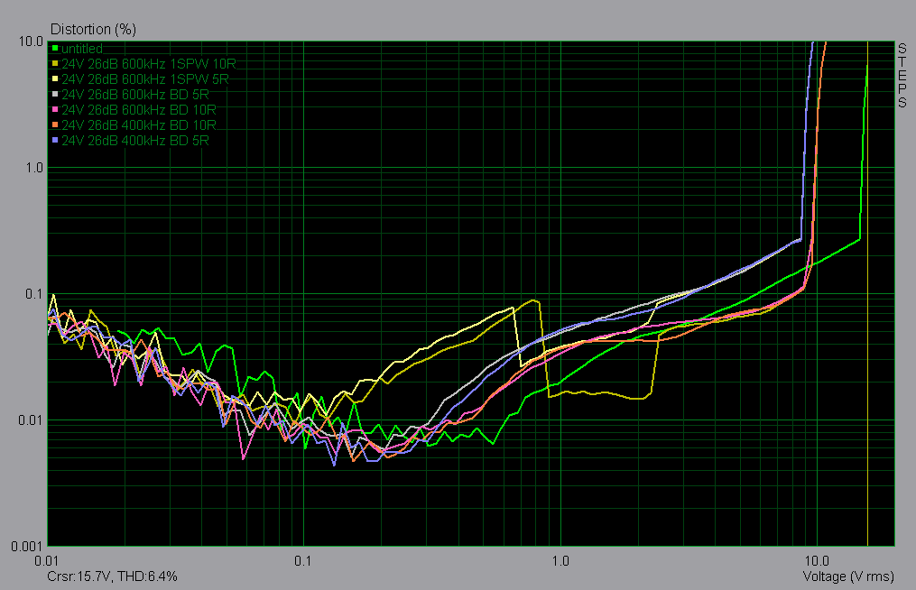Screen dimensions: 916x590
Task: Click the light yellow 1SPW 5R swatch
Action: click(x=55, y=80)
